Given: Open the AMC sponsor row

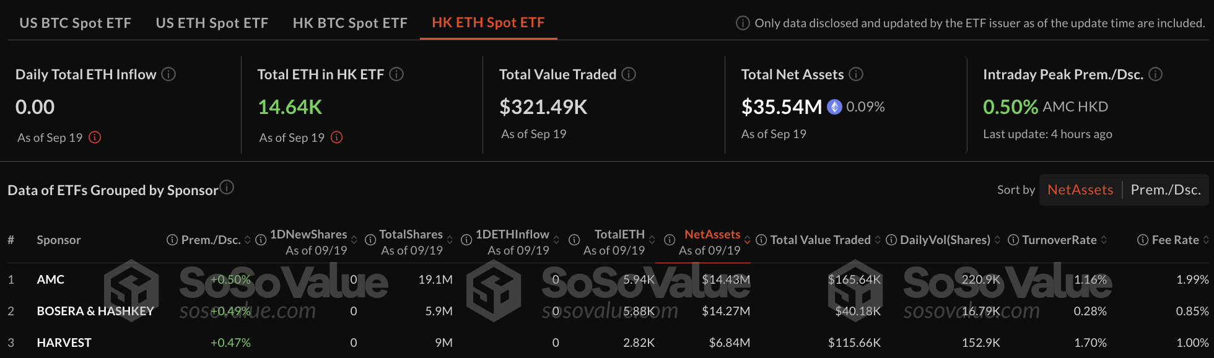Looking at the screenshot, I should tap(607, 279).
